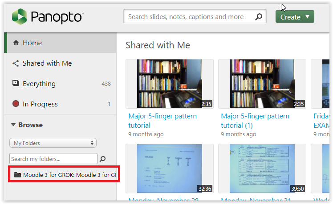Go to Home in the sidebar
The height and width of the screenshot is (204, 333).
coord(60,43)
